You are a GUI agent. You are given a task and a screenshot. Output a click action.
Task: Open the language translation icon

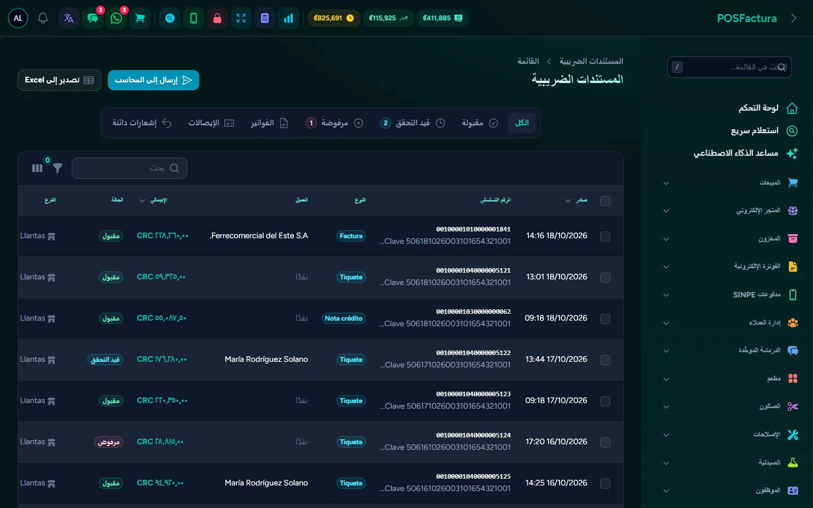69,18
